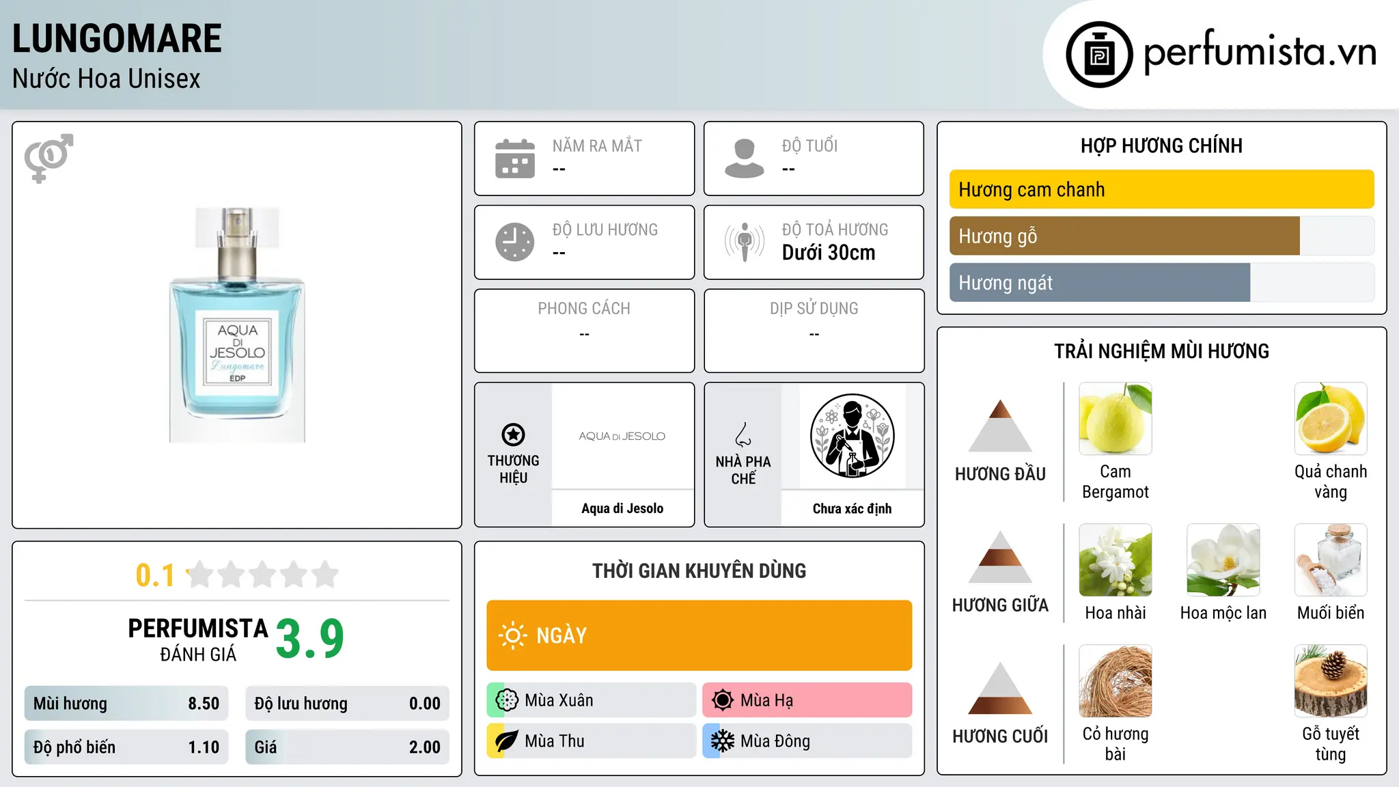Viewport: 1399px width, 787px height.
Task: Click the Aqua di Jesolo brand logo
Action: [x=622, y=436]
